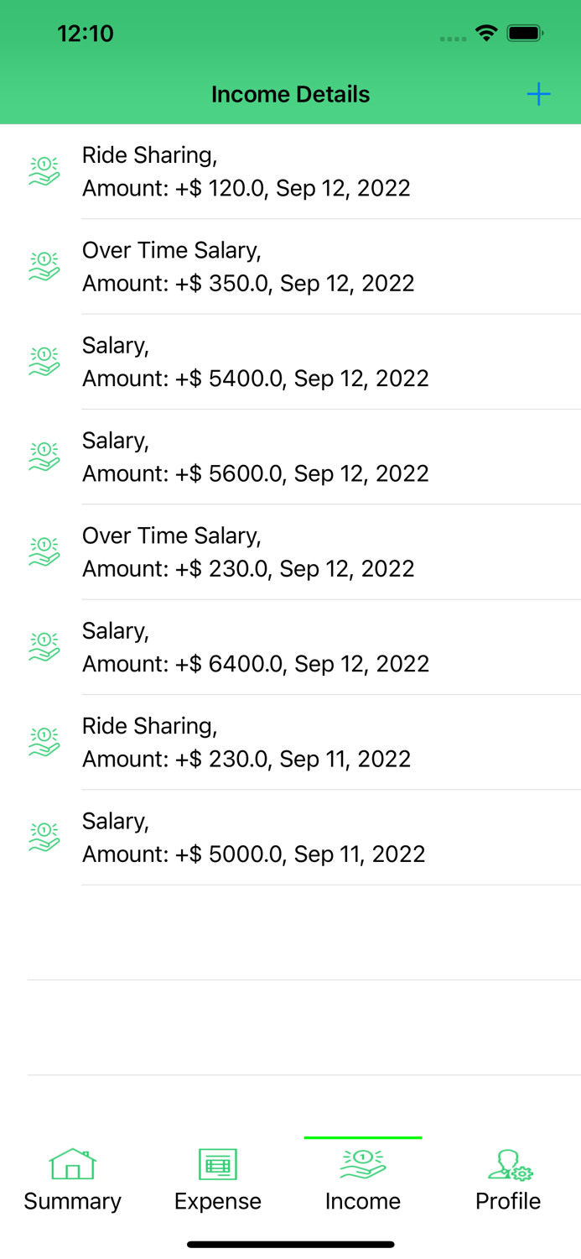Tap the income icon next to Salary $5000 entry
Screen dimensions: 581x1259
pos(43,837)
